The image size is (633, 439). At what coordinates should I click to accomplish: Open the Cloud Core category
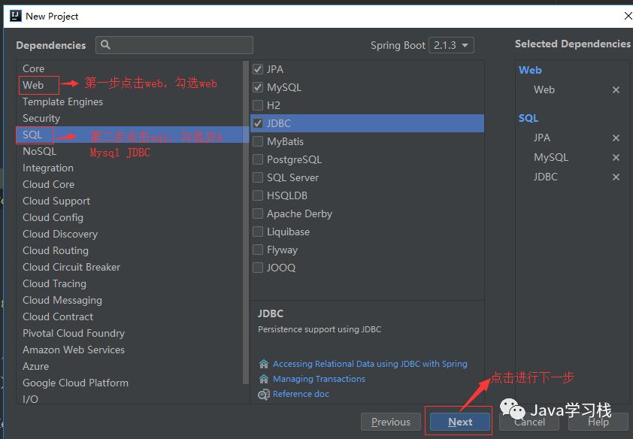point(48,184)
